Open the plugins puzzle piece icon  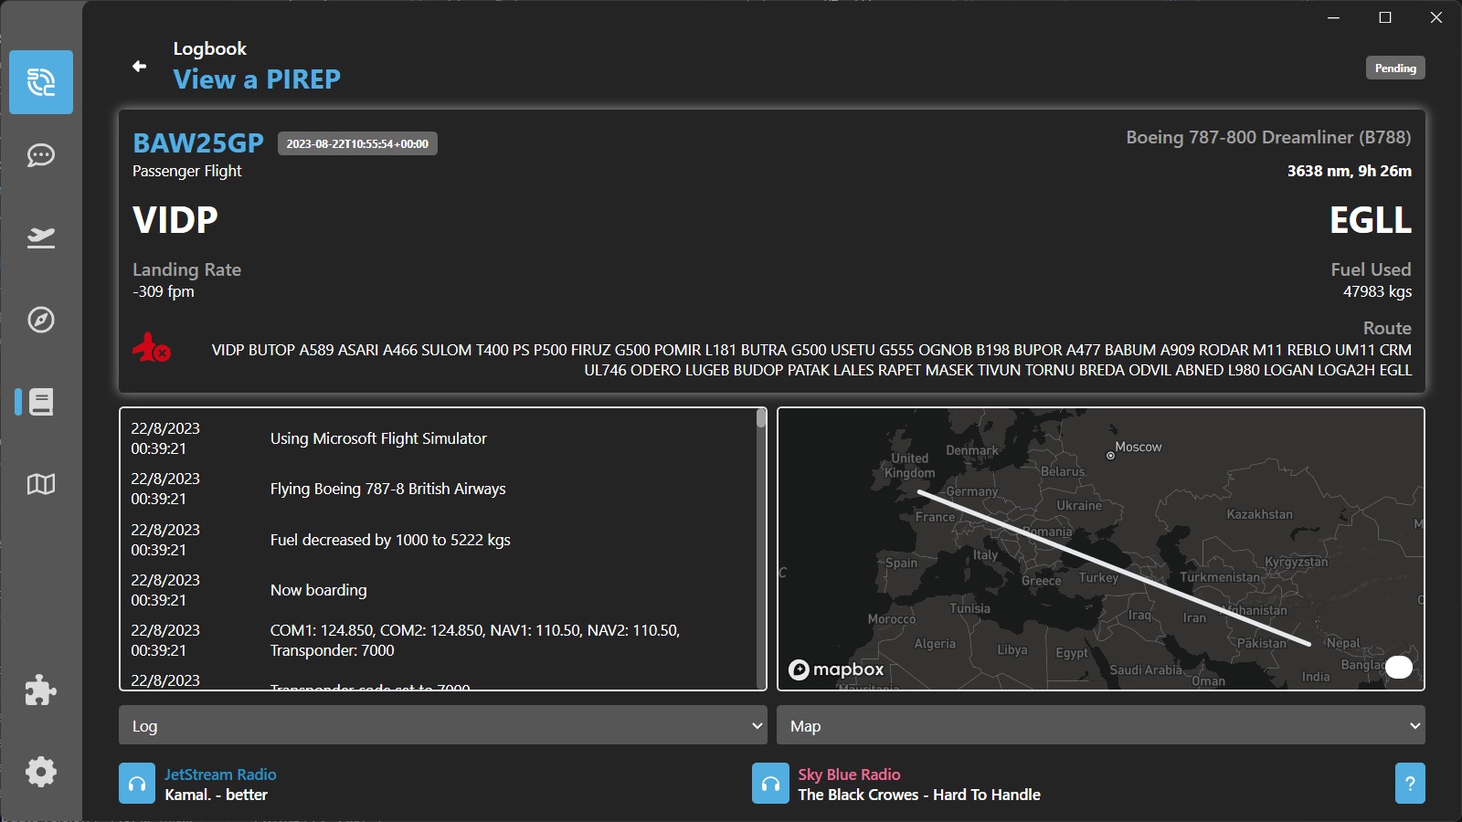pyautogui.click(x=41, y=690)
